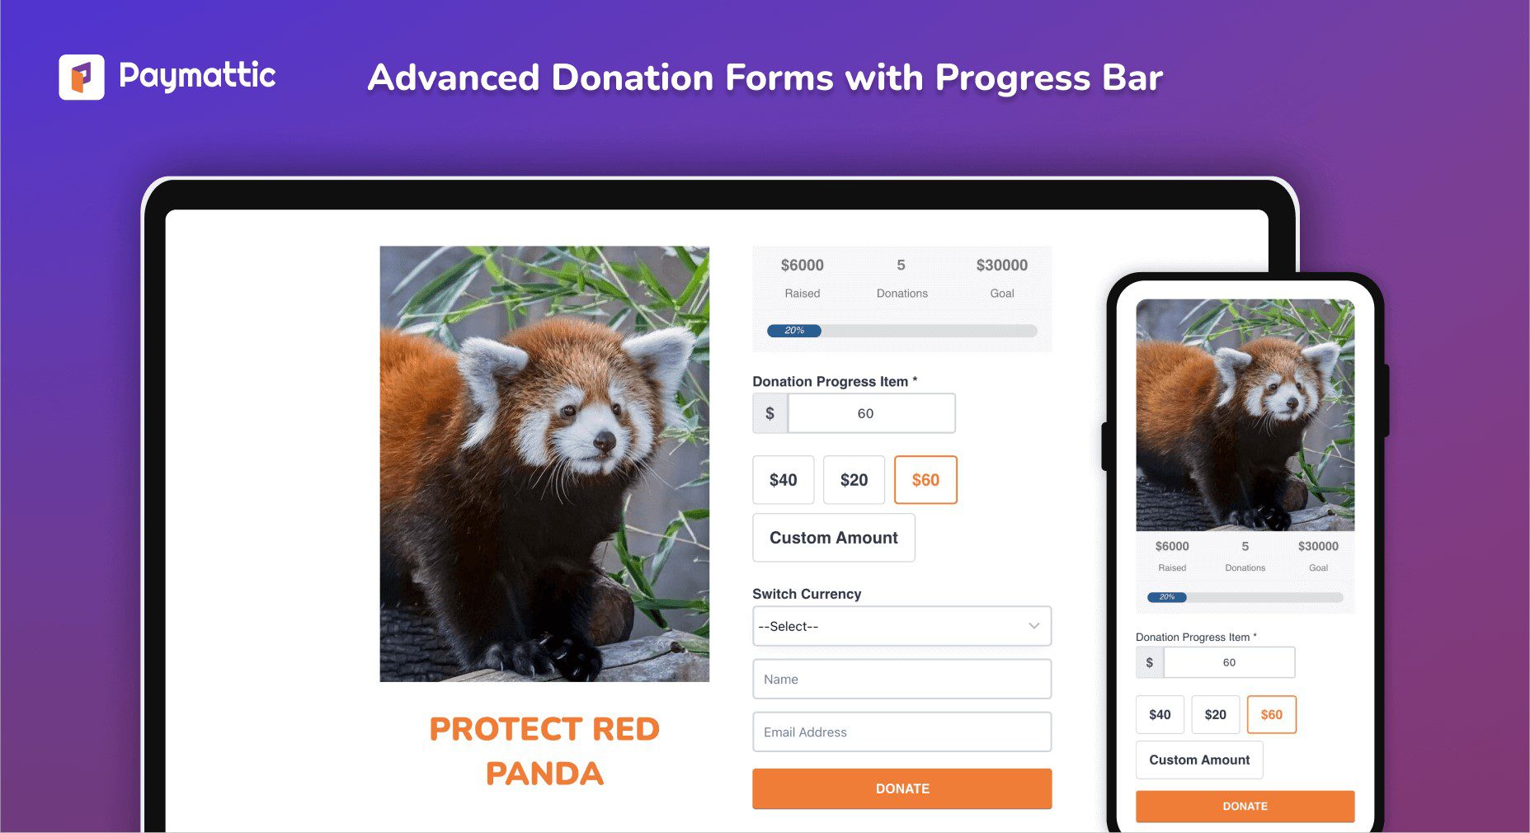1530x833 pixels.
Task: Click the dollar sign prefix in tablet form
Action: [770, 413]
